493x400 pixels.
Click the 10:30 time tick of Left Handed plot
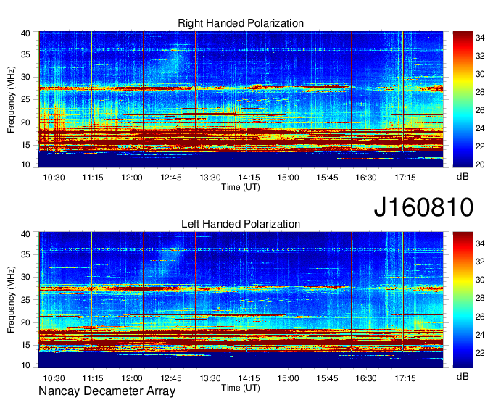point(54,378)
